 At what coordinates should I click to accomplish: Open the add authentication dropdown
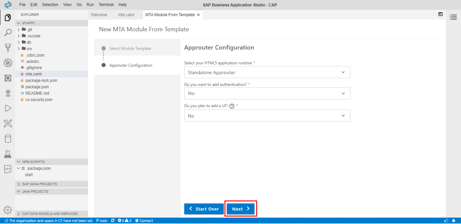(x=267, y=93)
